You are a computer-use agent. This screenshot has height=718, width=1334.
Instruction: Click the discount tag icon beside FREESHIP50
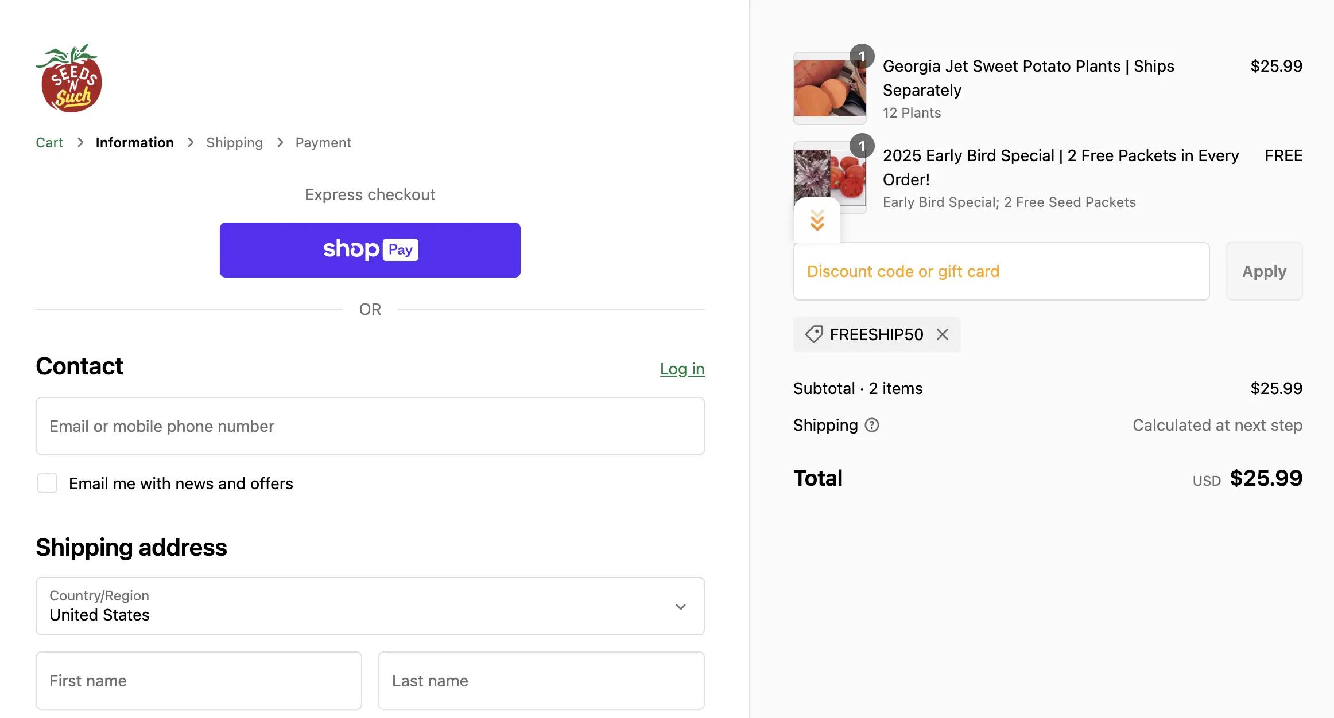813,334
